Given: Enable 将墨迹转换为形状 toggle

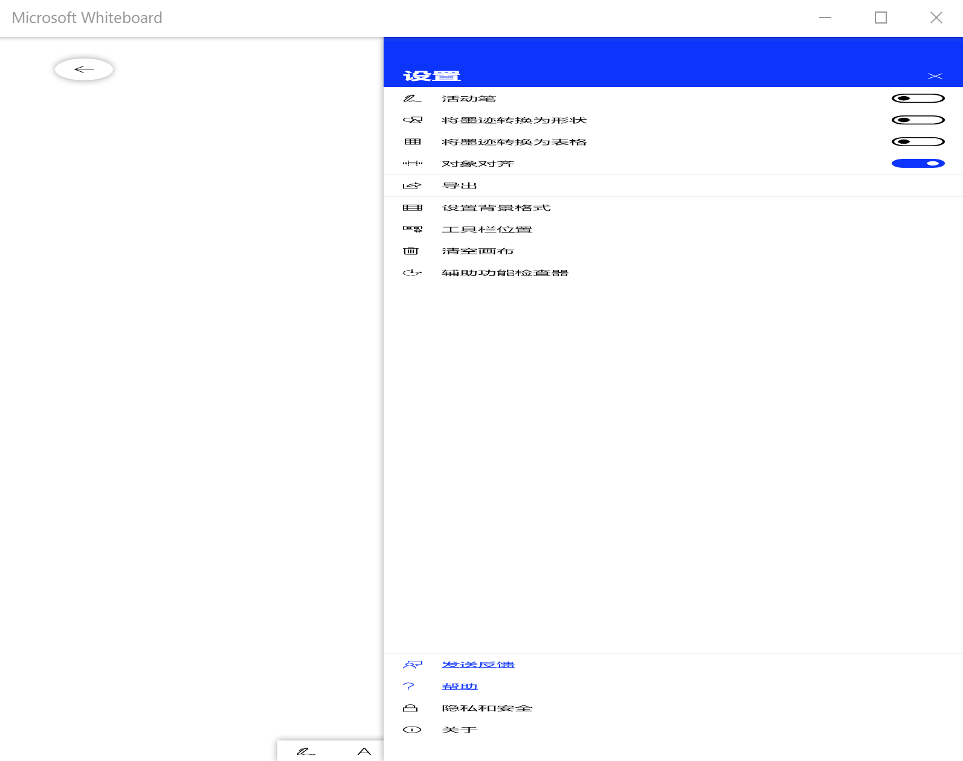Looking at the screenshot, I should (918, 120).
